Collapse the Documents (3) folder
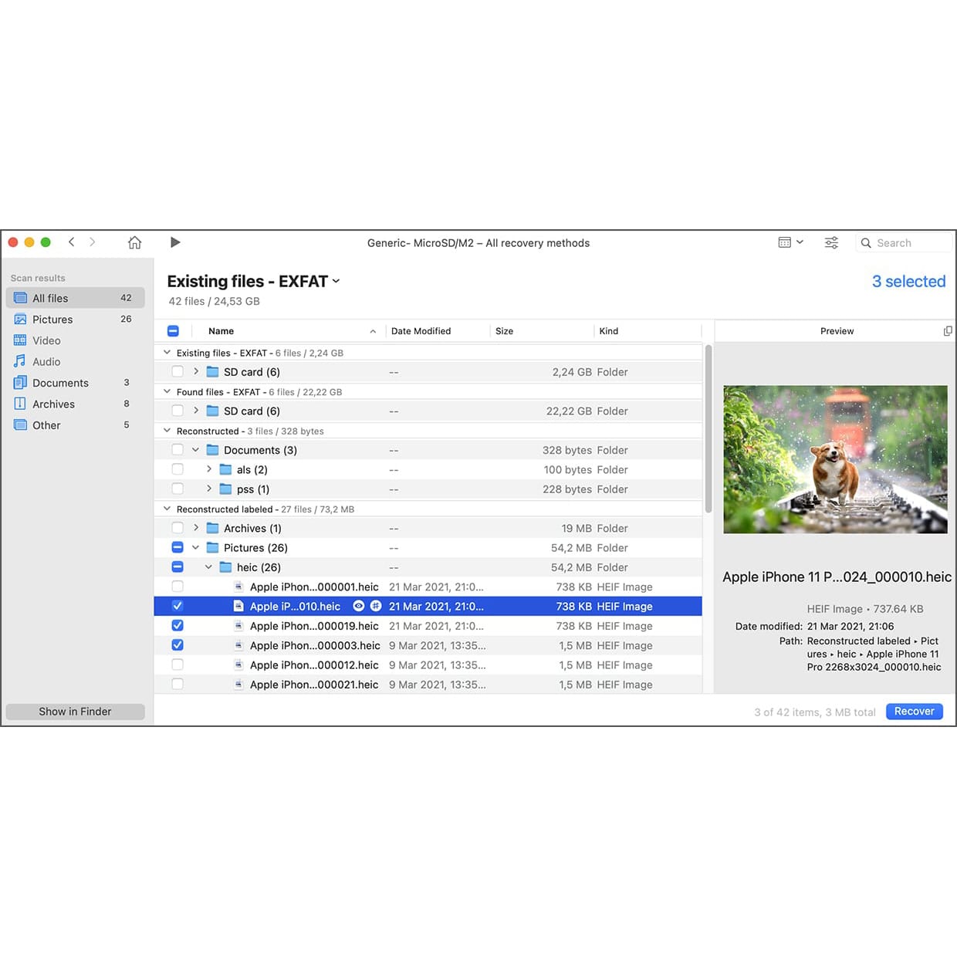This screenshot has height=957, width=957. 196,449
